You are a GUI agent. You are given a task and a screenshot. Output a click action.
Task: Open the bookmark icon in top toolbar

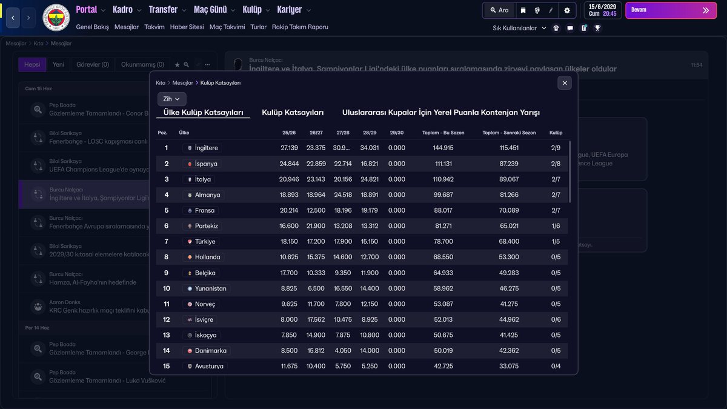[523, 10]
